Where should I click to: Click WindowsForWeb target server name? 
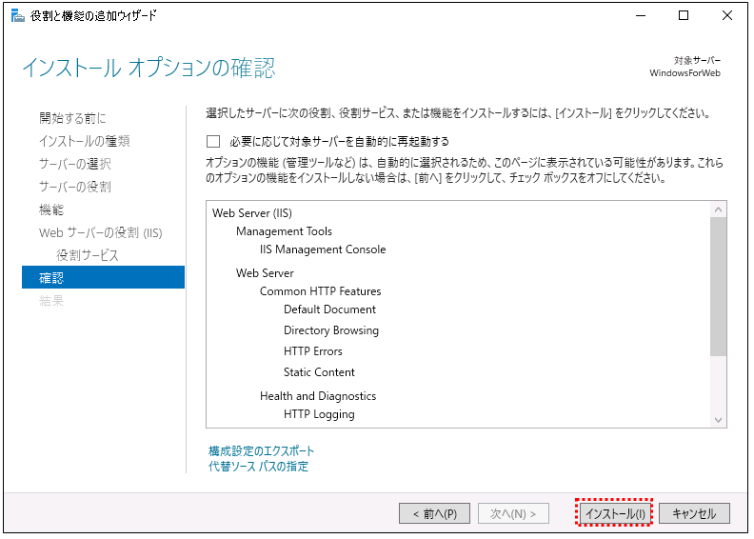(685, 73)
